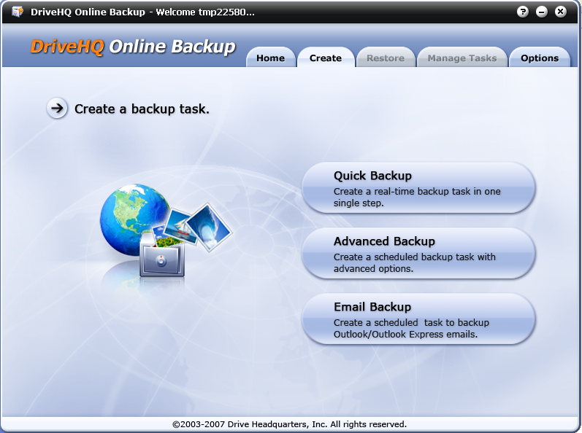Switch to the Restore tab
Image resolution: width=582 pixels, height=433 pixels.
[x=386, y=58]
